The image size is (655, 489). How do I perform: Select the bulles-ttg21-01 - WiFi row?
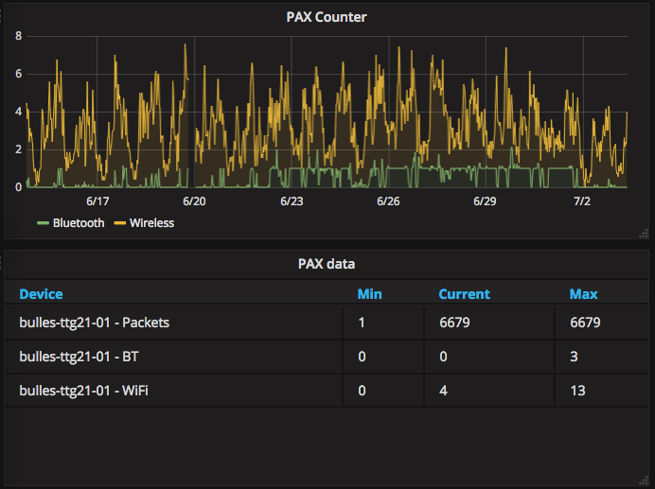click(x=327, y=391)
